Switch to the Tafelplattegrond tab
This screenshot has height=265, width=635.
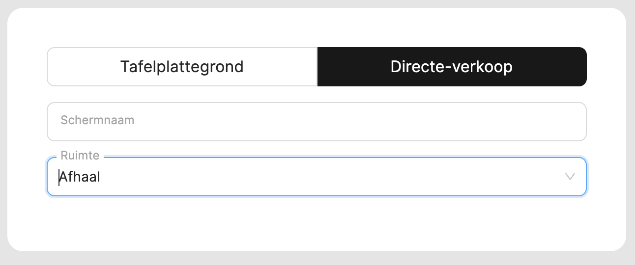point(182,67)
